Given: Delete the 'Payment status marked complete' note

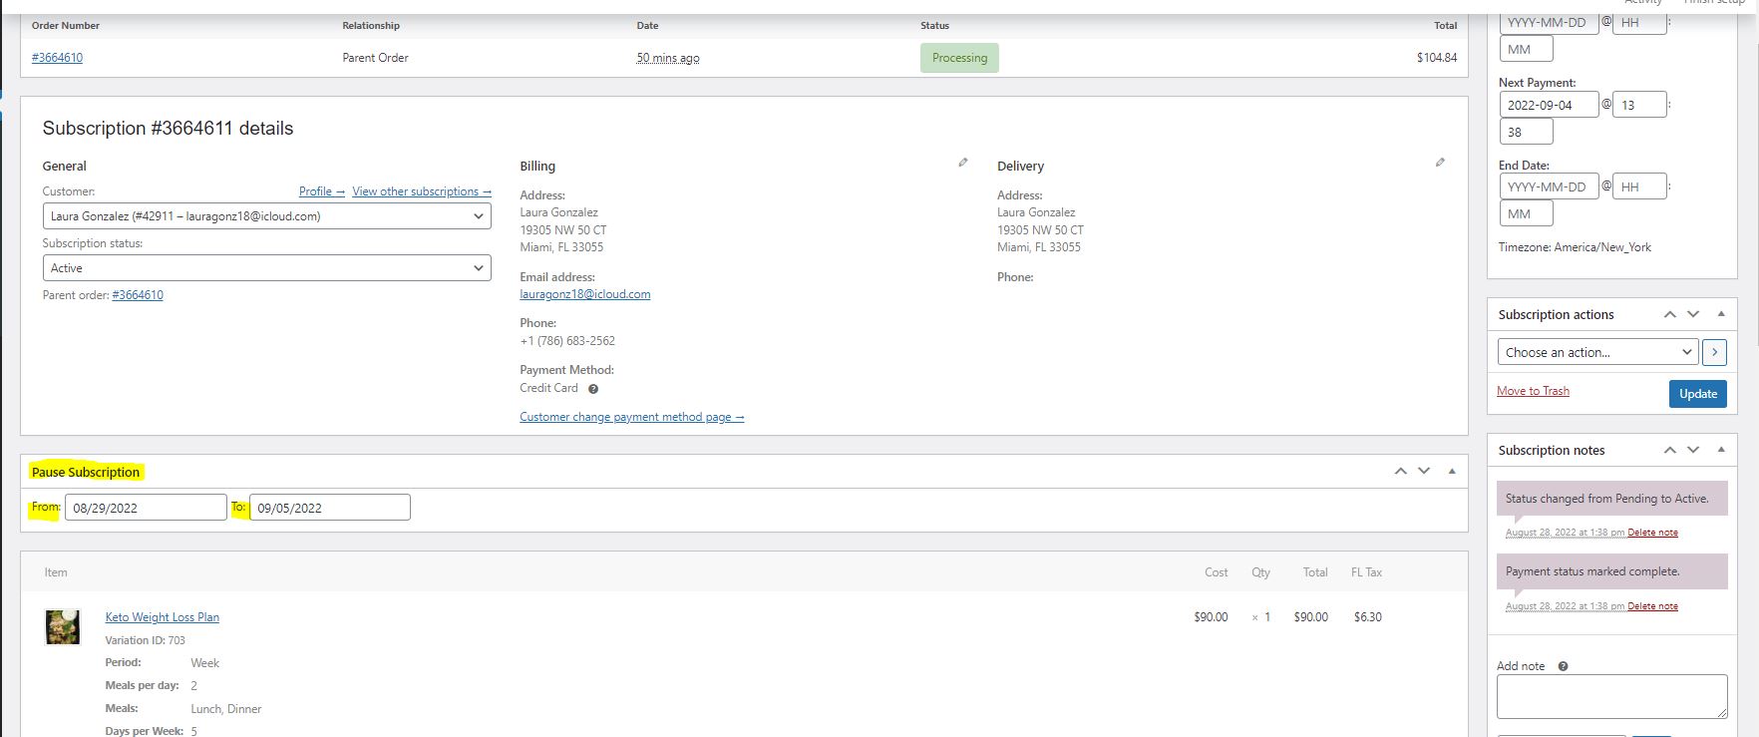Looking at the screenshot, I should [x=1652, y=606].
